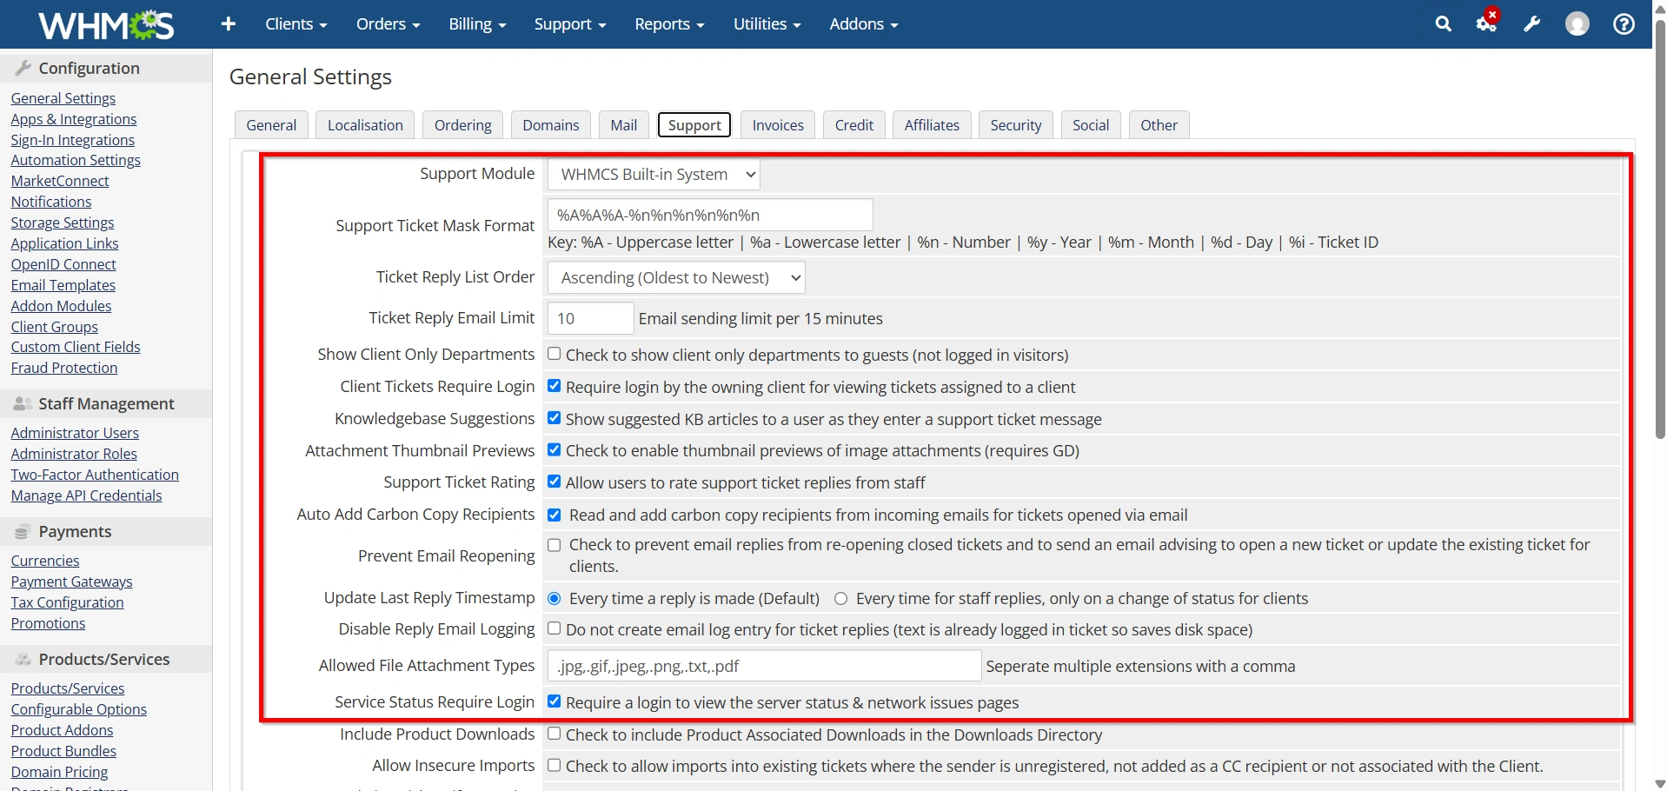Open the Billing menu
This screenshot has height=791, width=1667.
pos(477,24)
